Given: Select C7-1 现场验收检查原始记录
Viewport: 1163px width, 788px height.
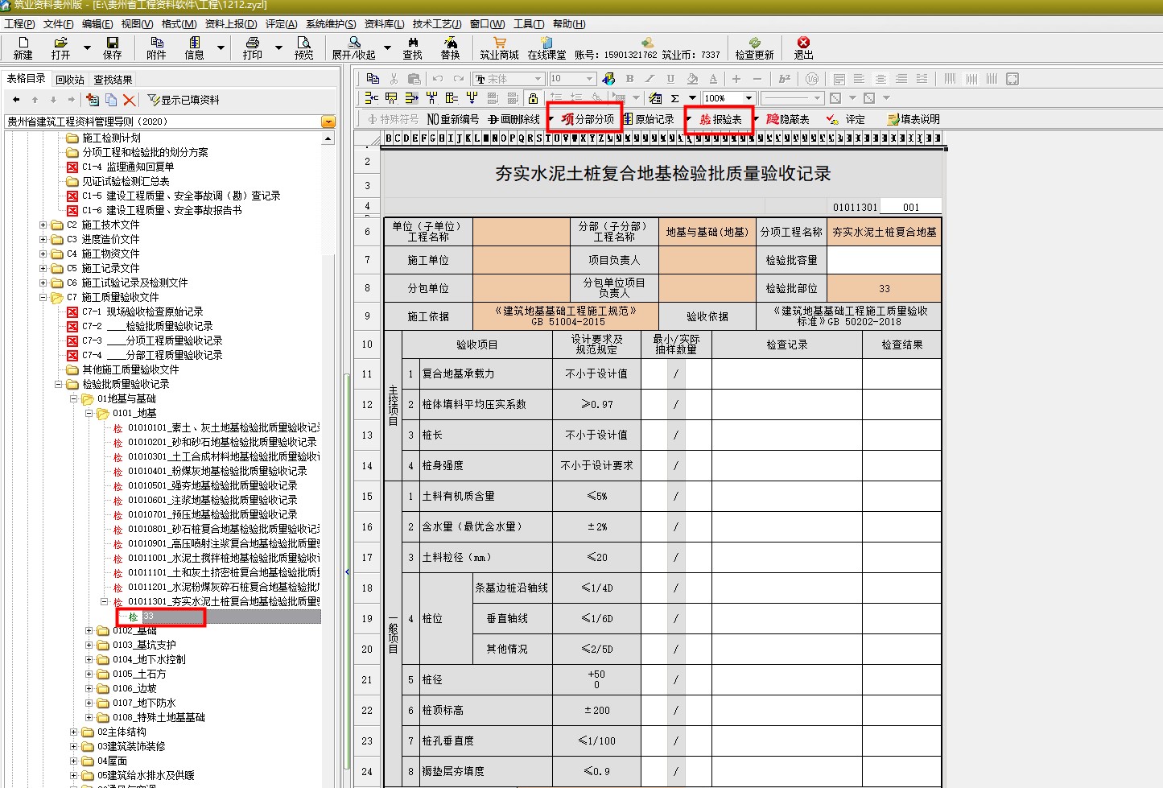Looking at the screenshot, I should [x=142, y=312].
